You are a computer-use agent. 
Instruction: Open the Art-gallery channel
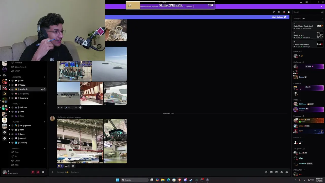point(28,94)
